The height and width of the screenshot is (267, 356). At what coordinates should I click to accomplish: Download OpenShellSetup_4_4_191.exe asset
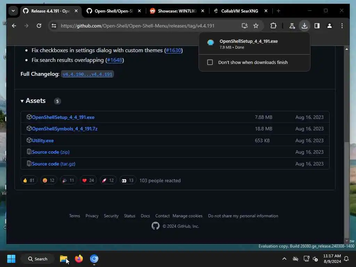pyautogui.click(x=63, y=118)
